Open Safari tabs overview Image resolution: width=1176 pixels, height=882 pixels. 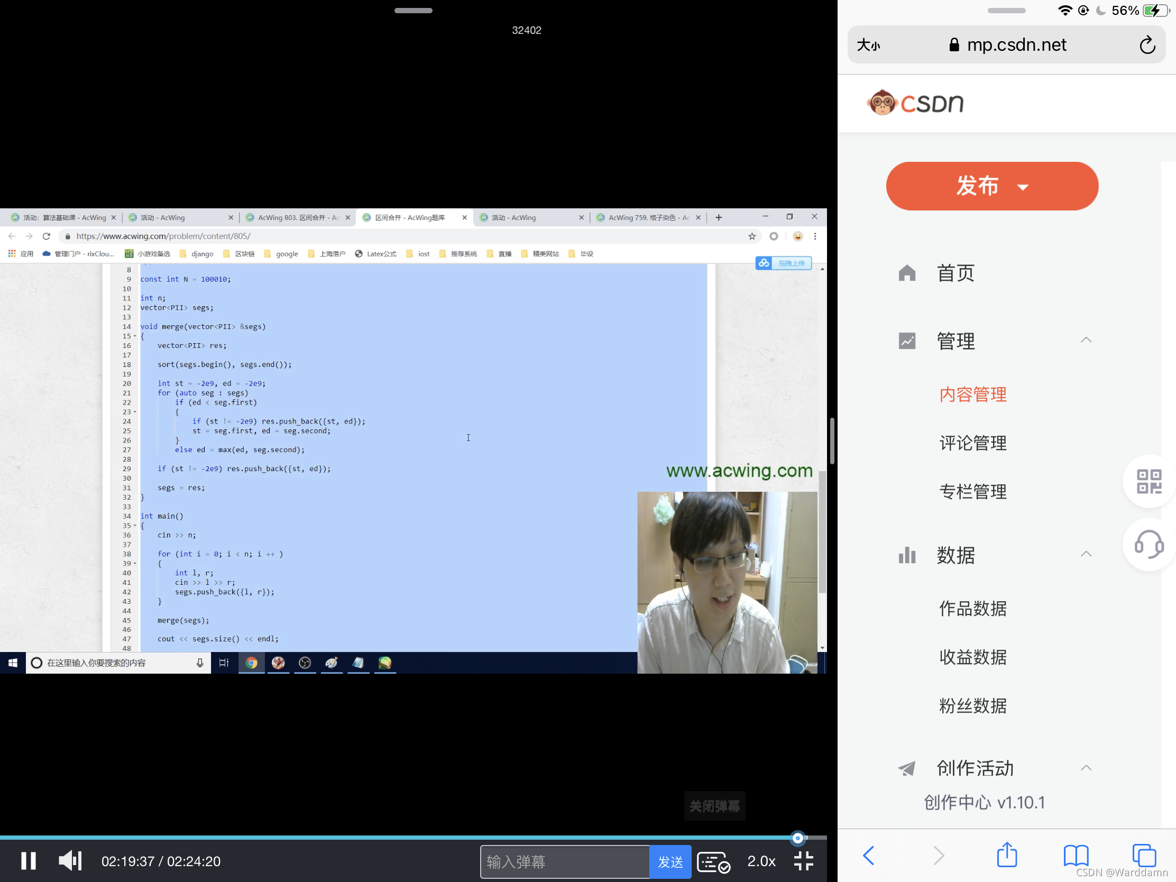click(x=1143, y=856)
